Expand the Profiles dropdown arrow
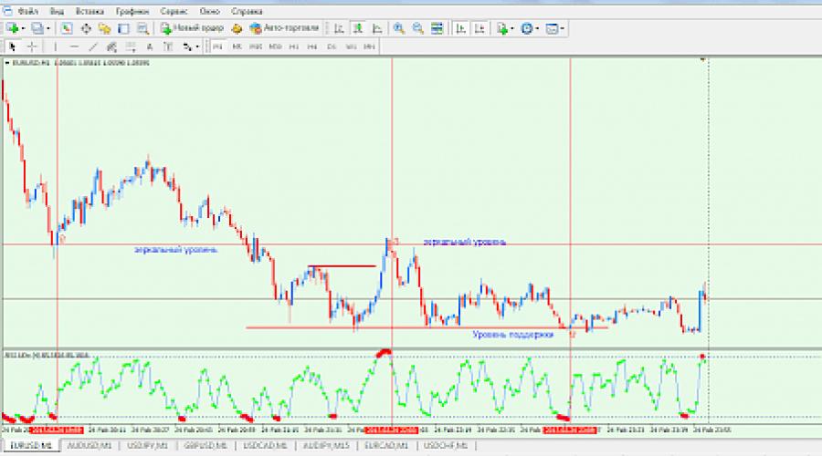This screenshot has height=456, width=822. coord(48,28)
